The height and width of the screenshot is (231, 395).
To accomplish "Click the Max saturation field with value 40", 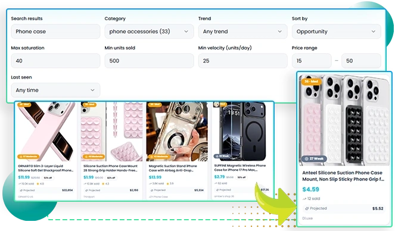I will click(55, 61).
